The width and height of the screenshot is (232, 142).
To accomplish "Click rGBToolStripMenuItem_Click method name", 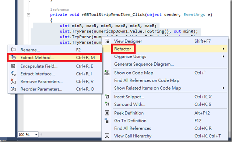I will click(113, 15).
